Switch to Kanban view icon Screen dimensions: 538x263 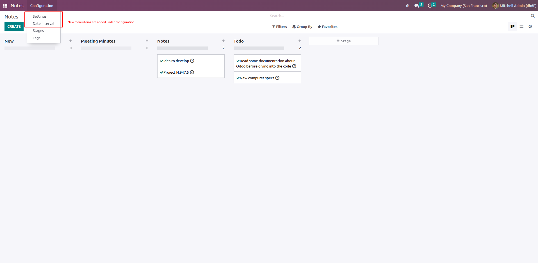[512, 27]
